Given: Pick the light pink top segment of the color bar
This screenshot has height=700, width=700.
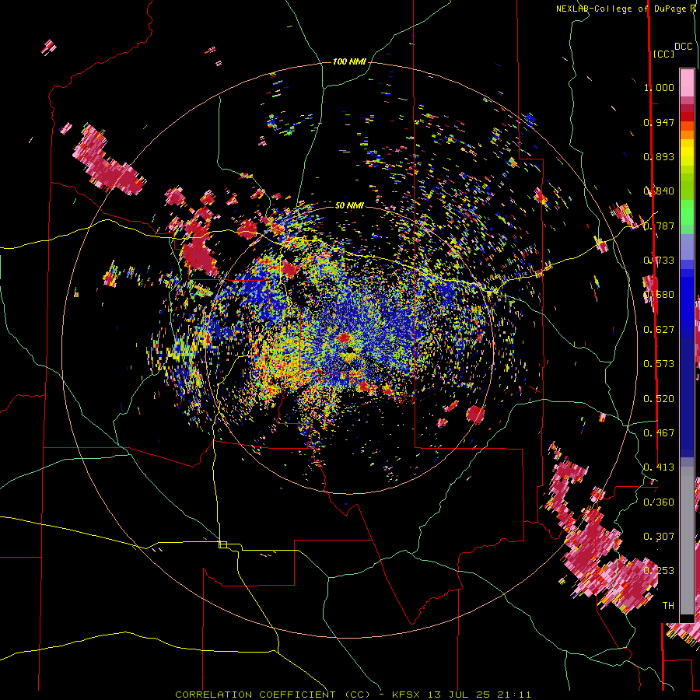Looking at the screenshot, I should point(687,82).
